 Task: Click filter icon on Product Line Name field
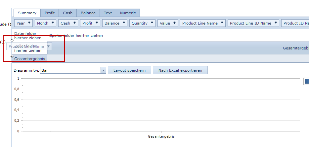tap(222, 23)
